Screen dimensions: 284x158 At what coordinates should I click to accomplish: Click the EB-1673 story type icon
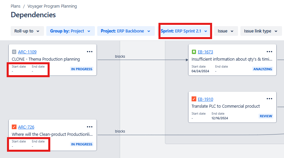194,52
